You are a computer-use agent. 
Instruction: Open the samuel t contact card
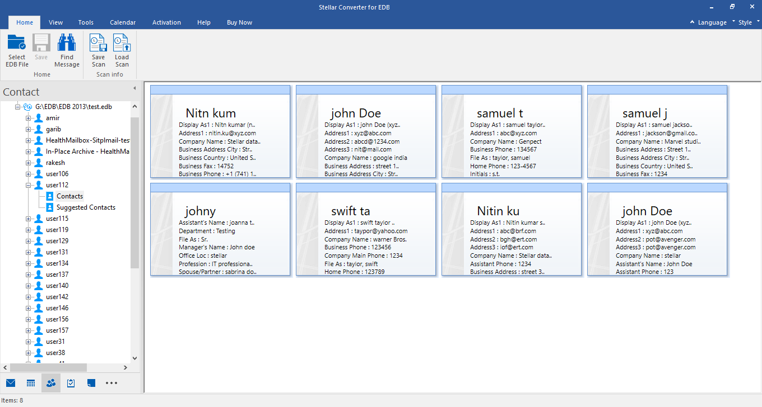pyautogui.click(x=512, y=131)
